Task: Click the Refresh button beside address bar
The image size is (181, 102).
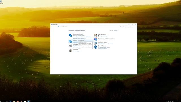Action: coord(120,27)
